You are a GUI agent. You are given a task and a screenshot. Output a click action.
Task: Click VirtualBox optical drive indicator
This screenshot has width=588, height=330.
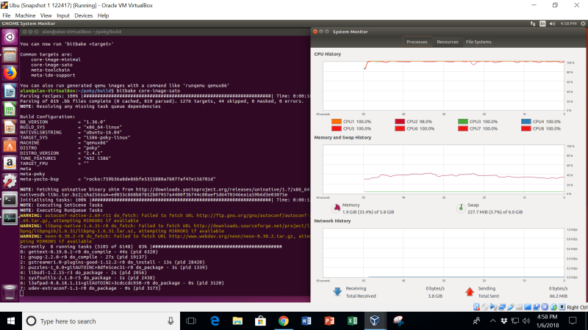[x=485, y=307]
